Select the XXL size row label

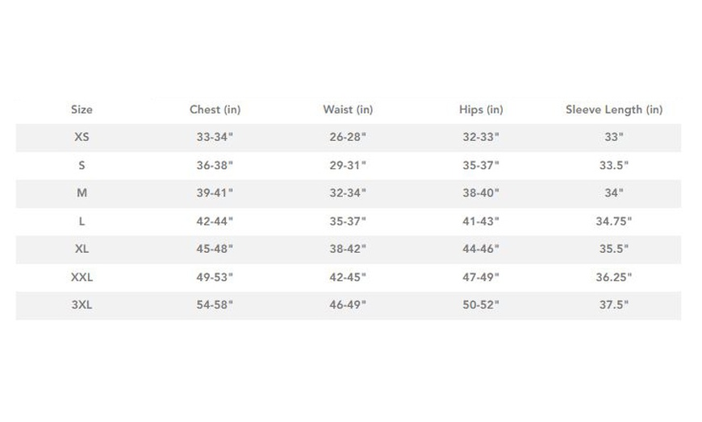pyautogui.click(x=81, y=278)
